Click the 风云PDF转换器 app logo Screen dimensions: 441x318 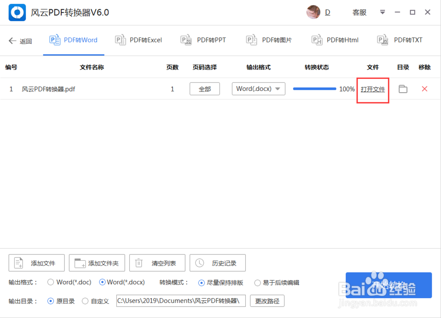[17, 12]
